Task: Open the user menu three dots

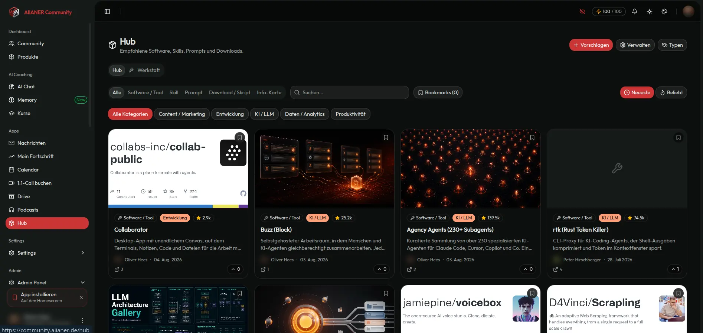Action: click(82, 320)
